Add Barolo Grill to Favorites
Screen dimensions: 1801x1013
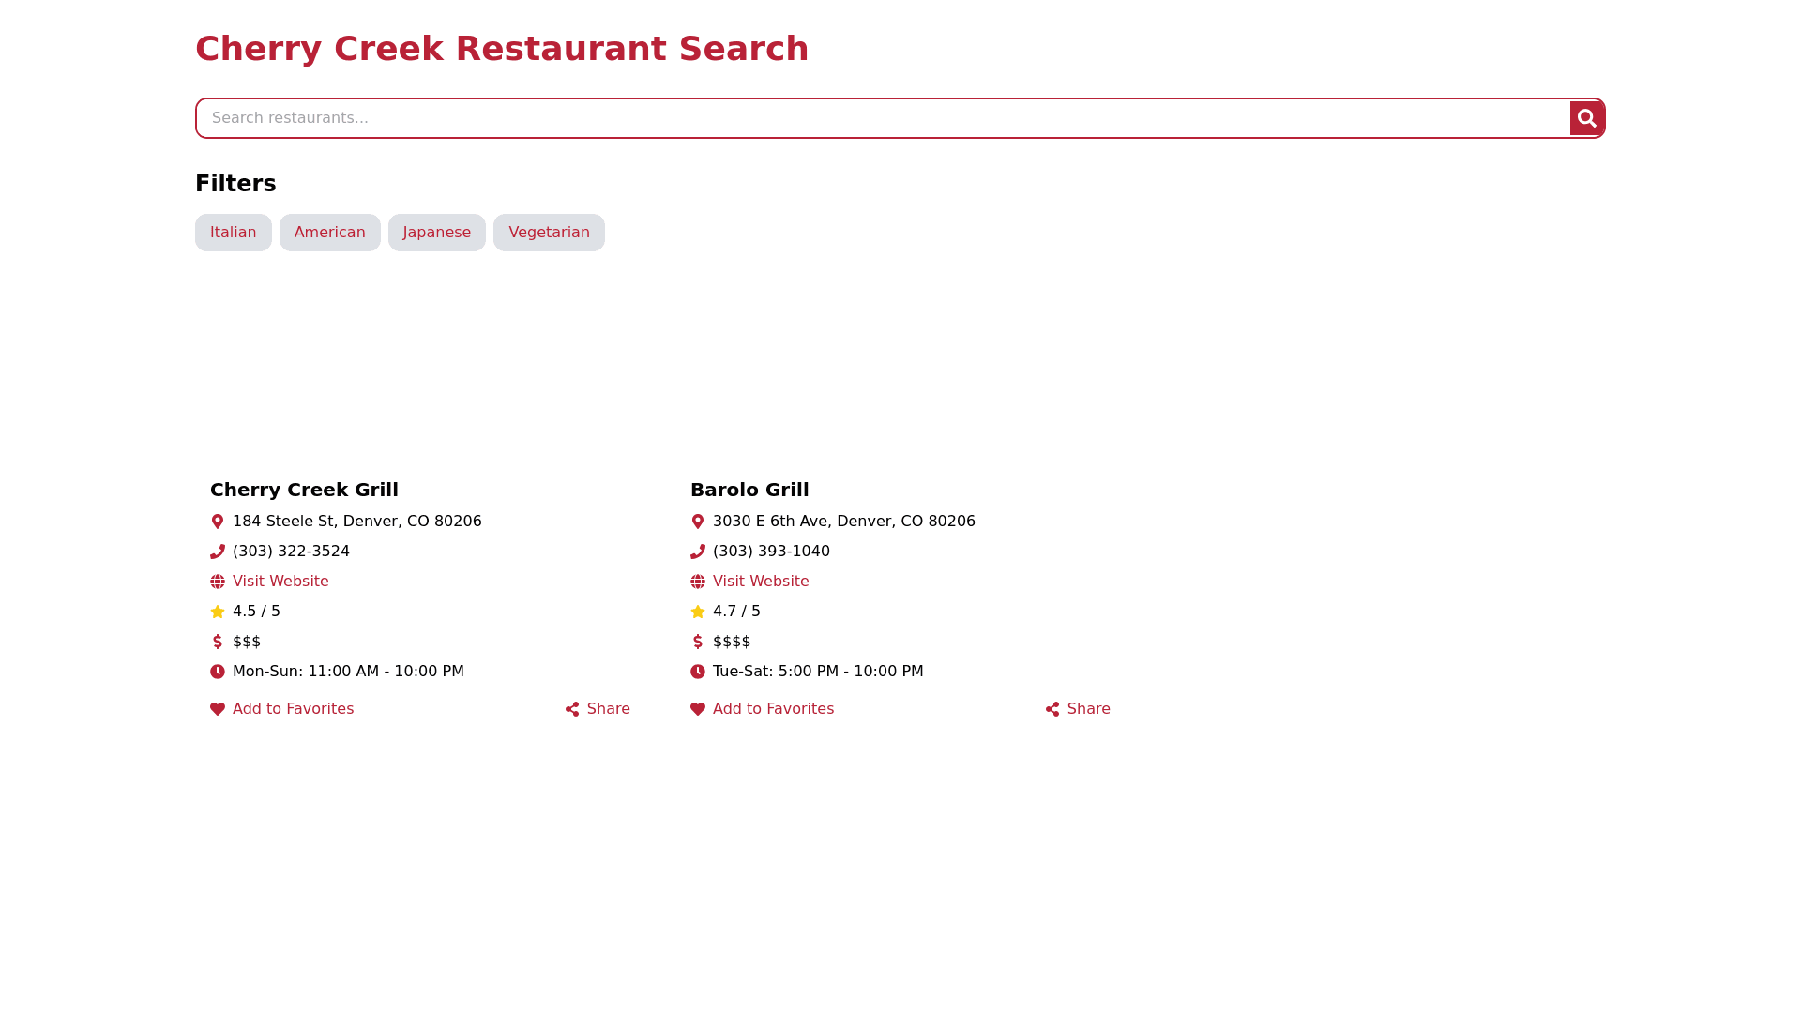pos(773,709)
